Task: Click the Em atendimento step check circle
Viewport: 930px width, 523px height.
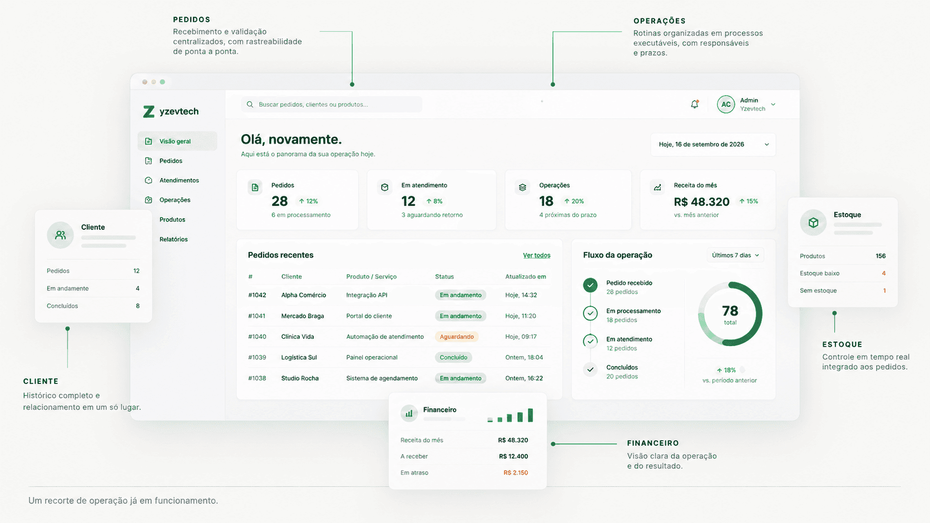Action: [590, 341]
